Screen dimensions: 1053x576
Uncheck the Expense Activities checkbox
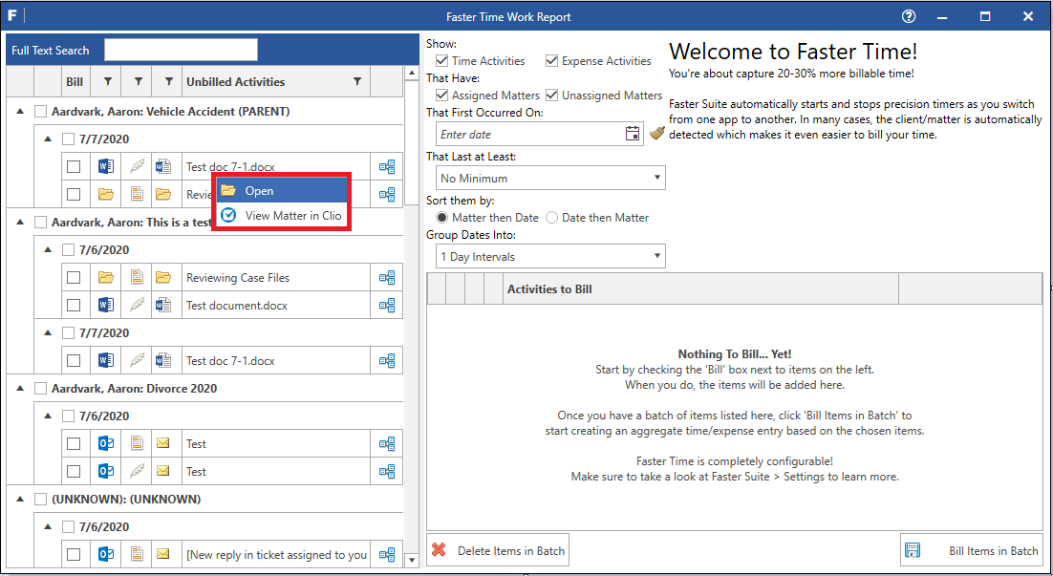coord(552,61)
